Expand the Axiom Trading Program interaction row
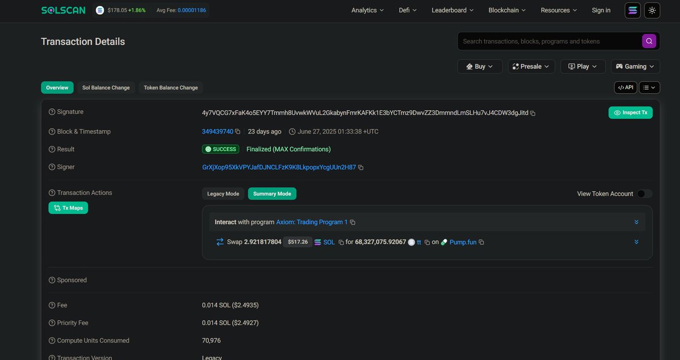This screenshot has height=360, width=680. pyautogui.click(x=636, y=221)
